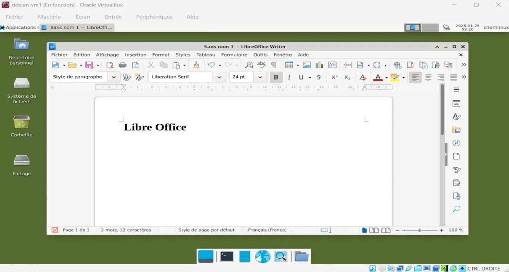This screenshot has width=509, height=272.
Task: Activate the Clone Formatting tool
Action: (196, 65)
